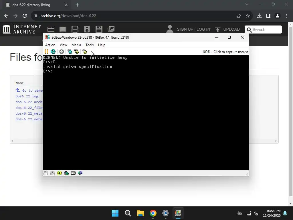Open Internet Archive audio speaker icon
This screenshot has height=220, width=293.
coord(87,29)
